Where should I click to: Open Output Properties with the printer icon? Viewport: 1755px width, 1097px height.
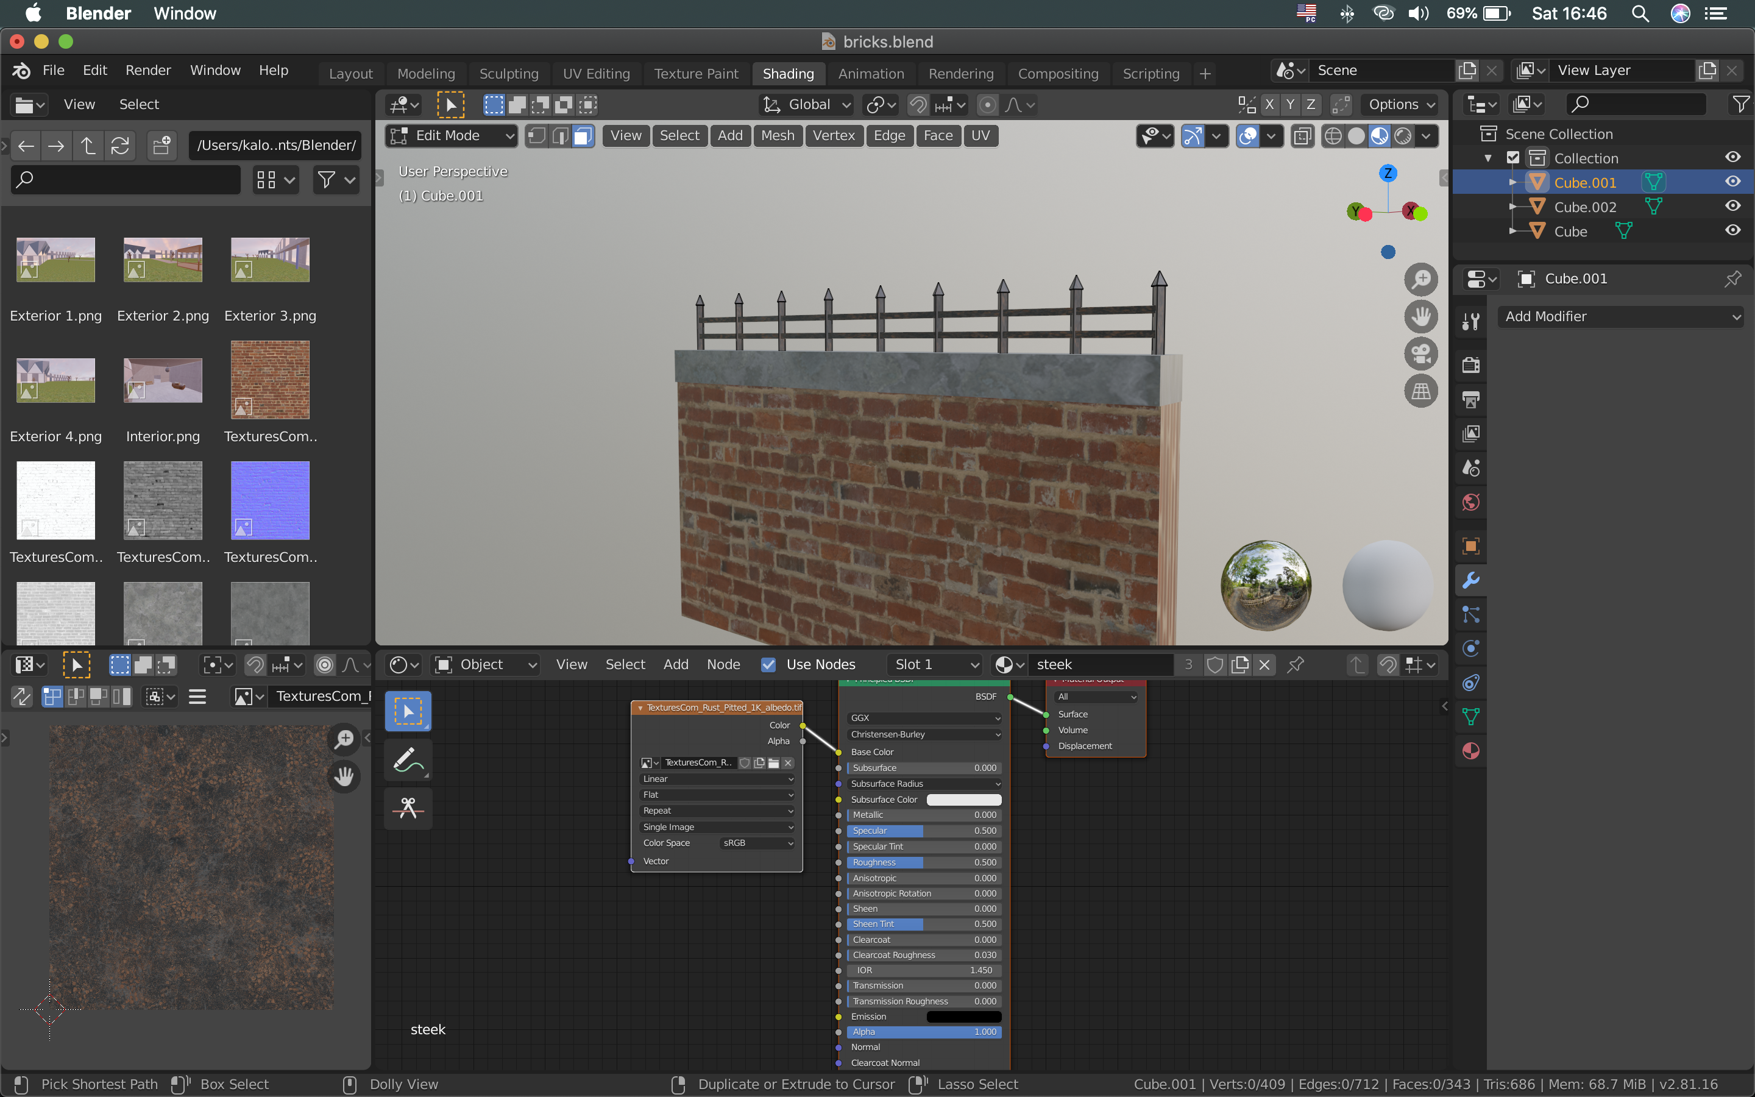[x=1472, y=399]
